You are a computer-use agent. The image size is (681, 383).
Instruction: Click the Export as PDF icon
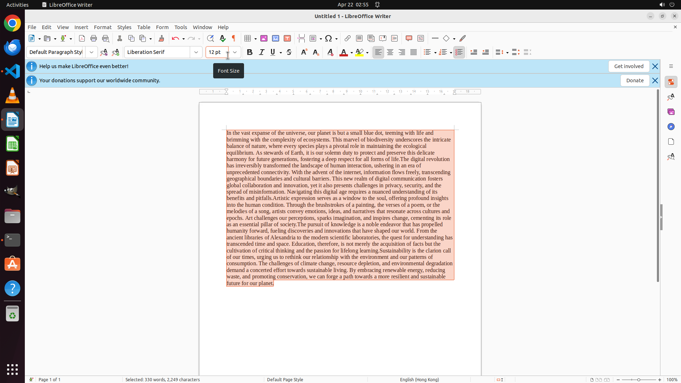82,38
